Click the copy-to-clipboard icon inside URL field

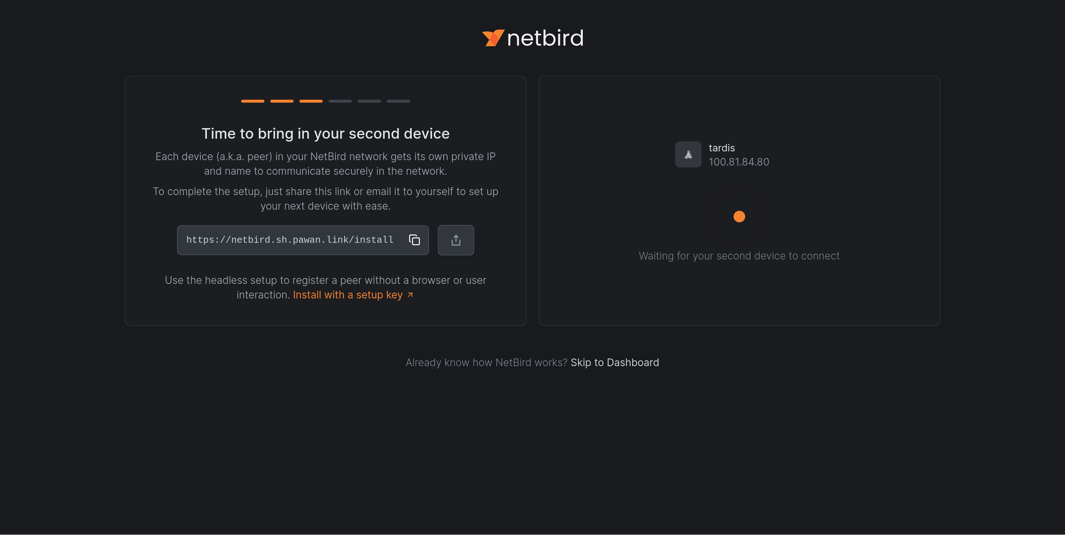(414, 240)
